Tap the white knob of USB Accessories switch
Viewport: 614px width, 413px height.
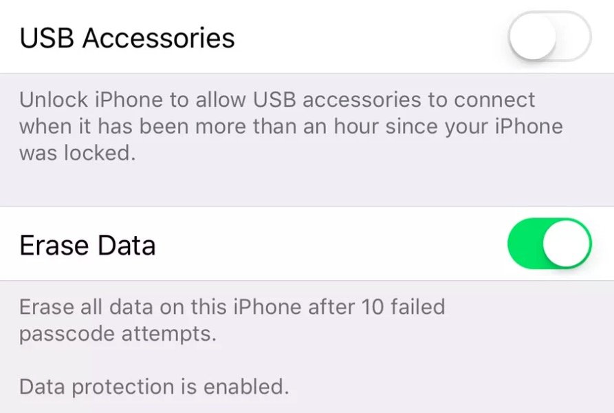(x=533, y=36)
